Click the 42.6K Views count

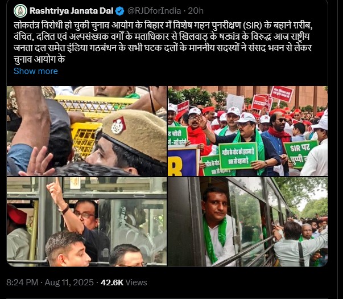(x=123, y=282)
